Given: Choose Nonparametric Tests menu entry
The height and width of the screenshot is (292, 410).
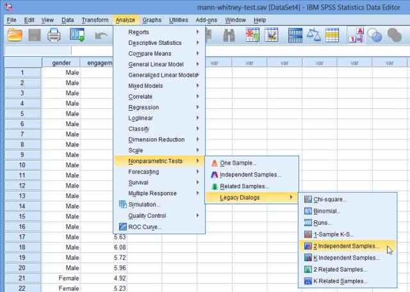Looking at the screenshot, I should 160,161.
